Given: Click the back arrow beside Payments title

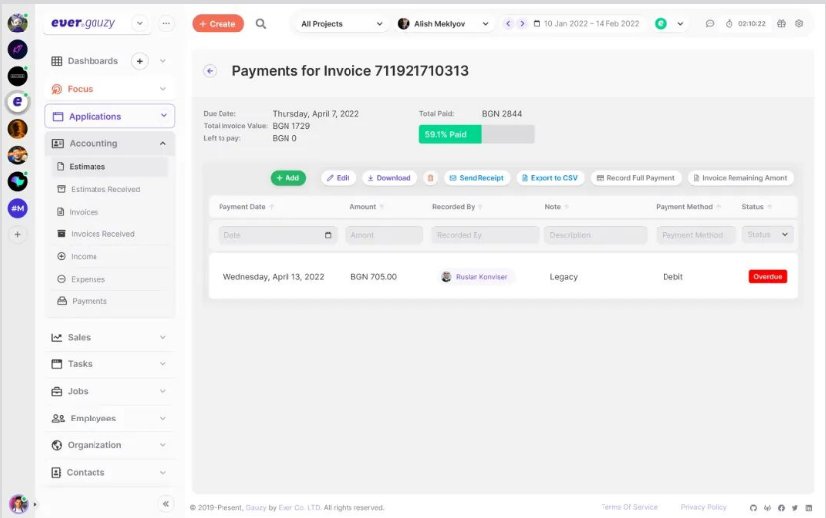Looking at the screenshot, I should (210, 71).
